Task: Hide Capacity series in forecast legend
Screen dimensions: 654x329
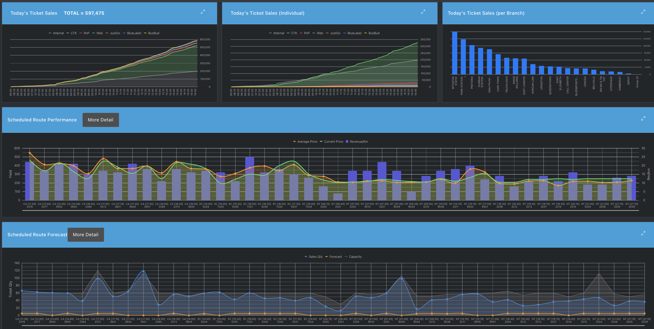Action: 355,257
